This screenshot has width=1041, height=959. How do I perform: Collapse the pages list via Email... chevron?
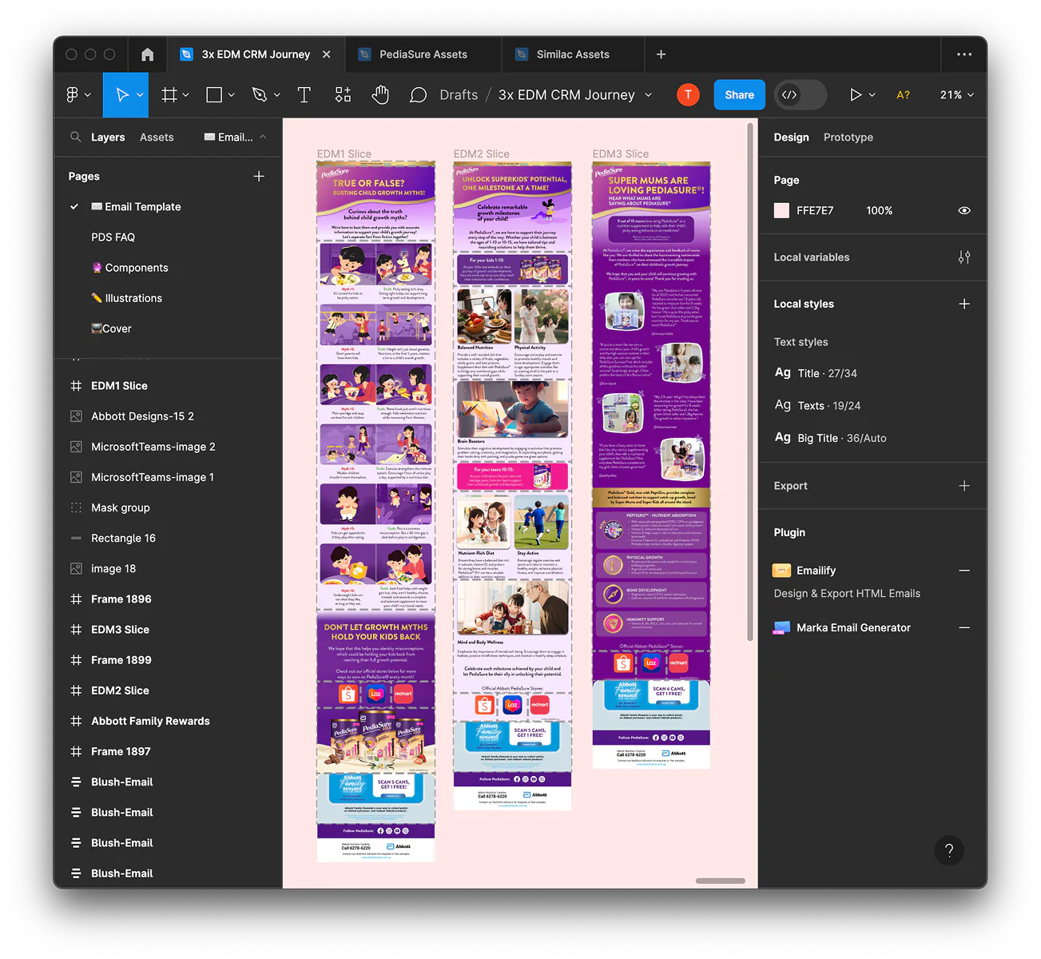click(x=263, y=137)
